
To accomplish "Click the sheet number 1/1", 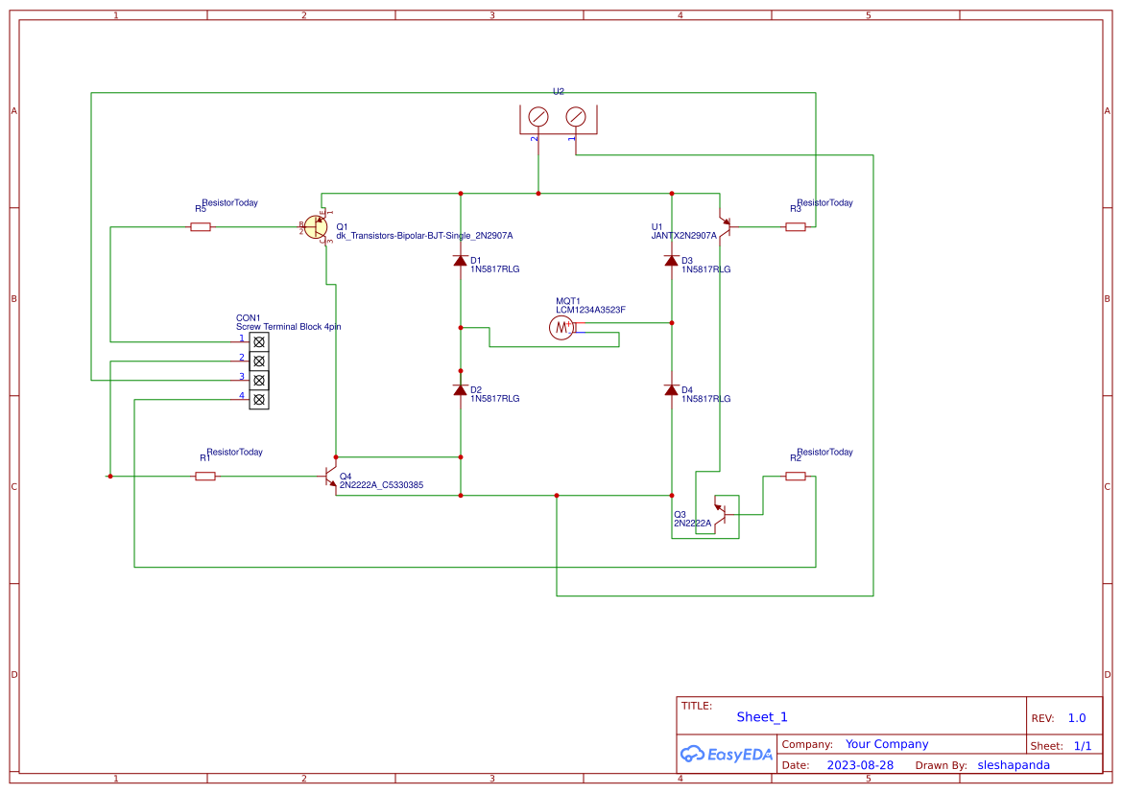I will pyautogui.click(x=1083, y=746).
